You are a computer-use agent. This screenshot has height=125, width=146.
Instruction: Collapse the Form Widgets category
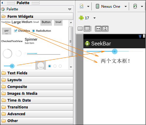pyautogui.click(x=37, y=16)
